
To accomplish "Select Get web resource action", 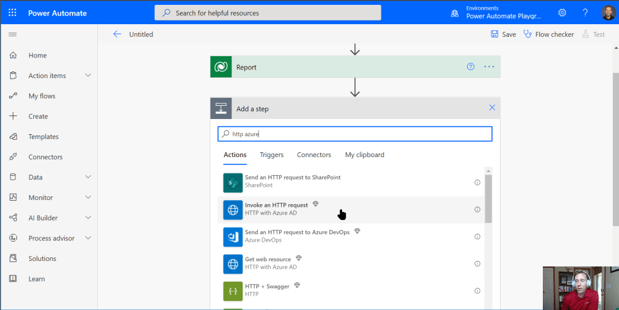I will pyautogui.click(x=351, y=264).
